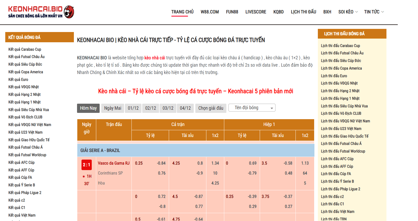
Task: Open Lịch thi đấu VĐQG Nhật link
Action: tap(339, 83)
